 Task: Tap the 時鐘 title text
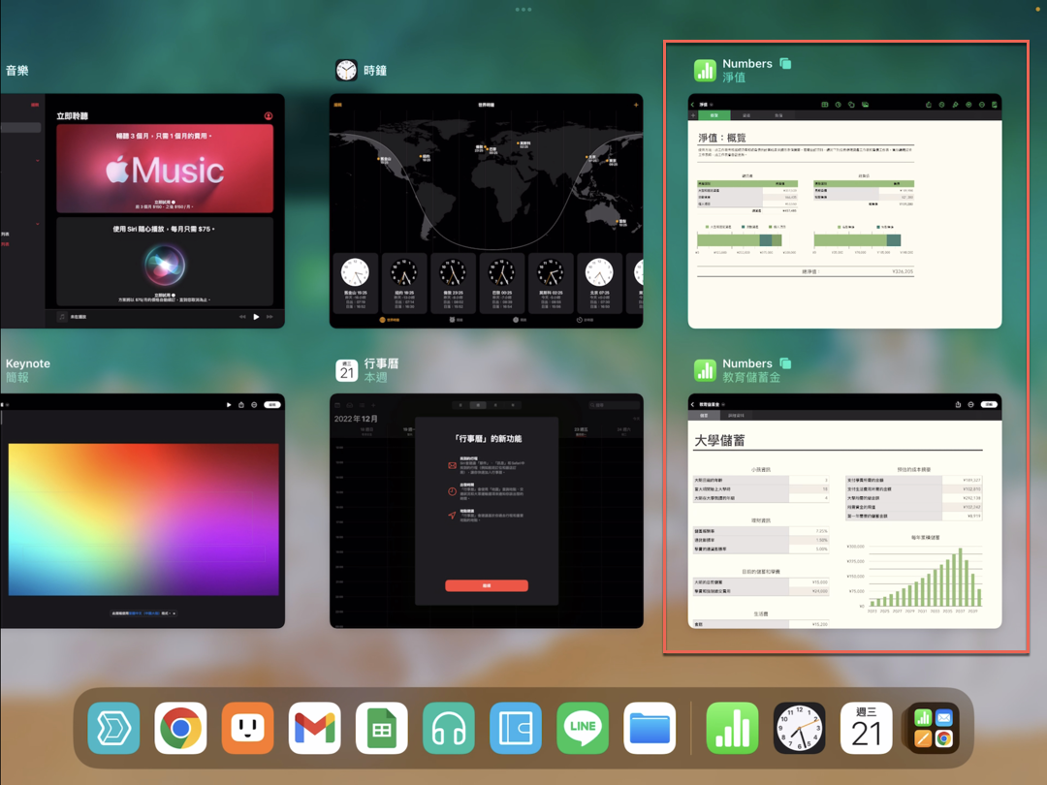point(375,70)
